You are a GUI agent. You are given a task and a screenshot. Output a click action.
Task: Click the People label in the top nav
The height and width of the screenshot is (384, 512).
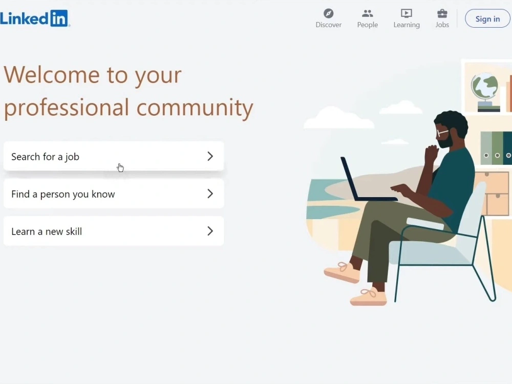point(367,25)
